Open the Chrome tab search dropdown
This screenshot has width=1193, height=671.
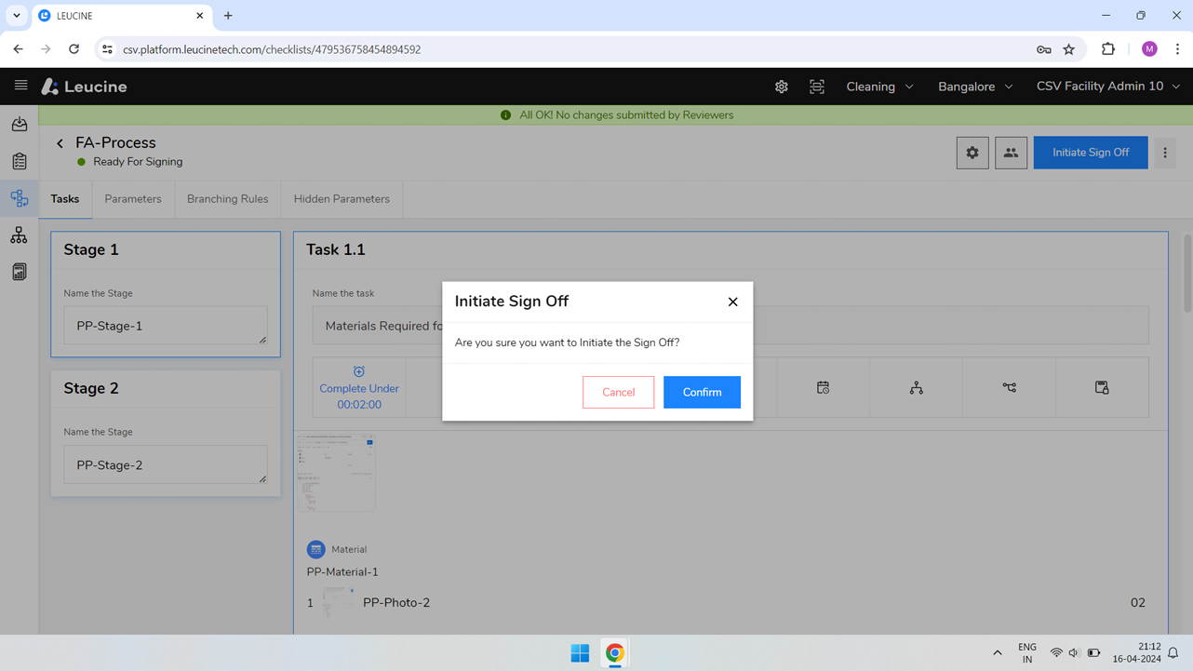(17, 16)
